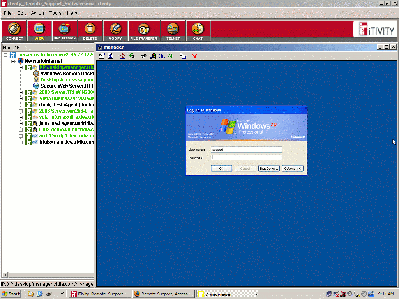The width and height of the screenshot is (399, 299).
Task: Switch to iTivity_Remote_Support taskbar button
Action: pos(100,294)
